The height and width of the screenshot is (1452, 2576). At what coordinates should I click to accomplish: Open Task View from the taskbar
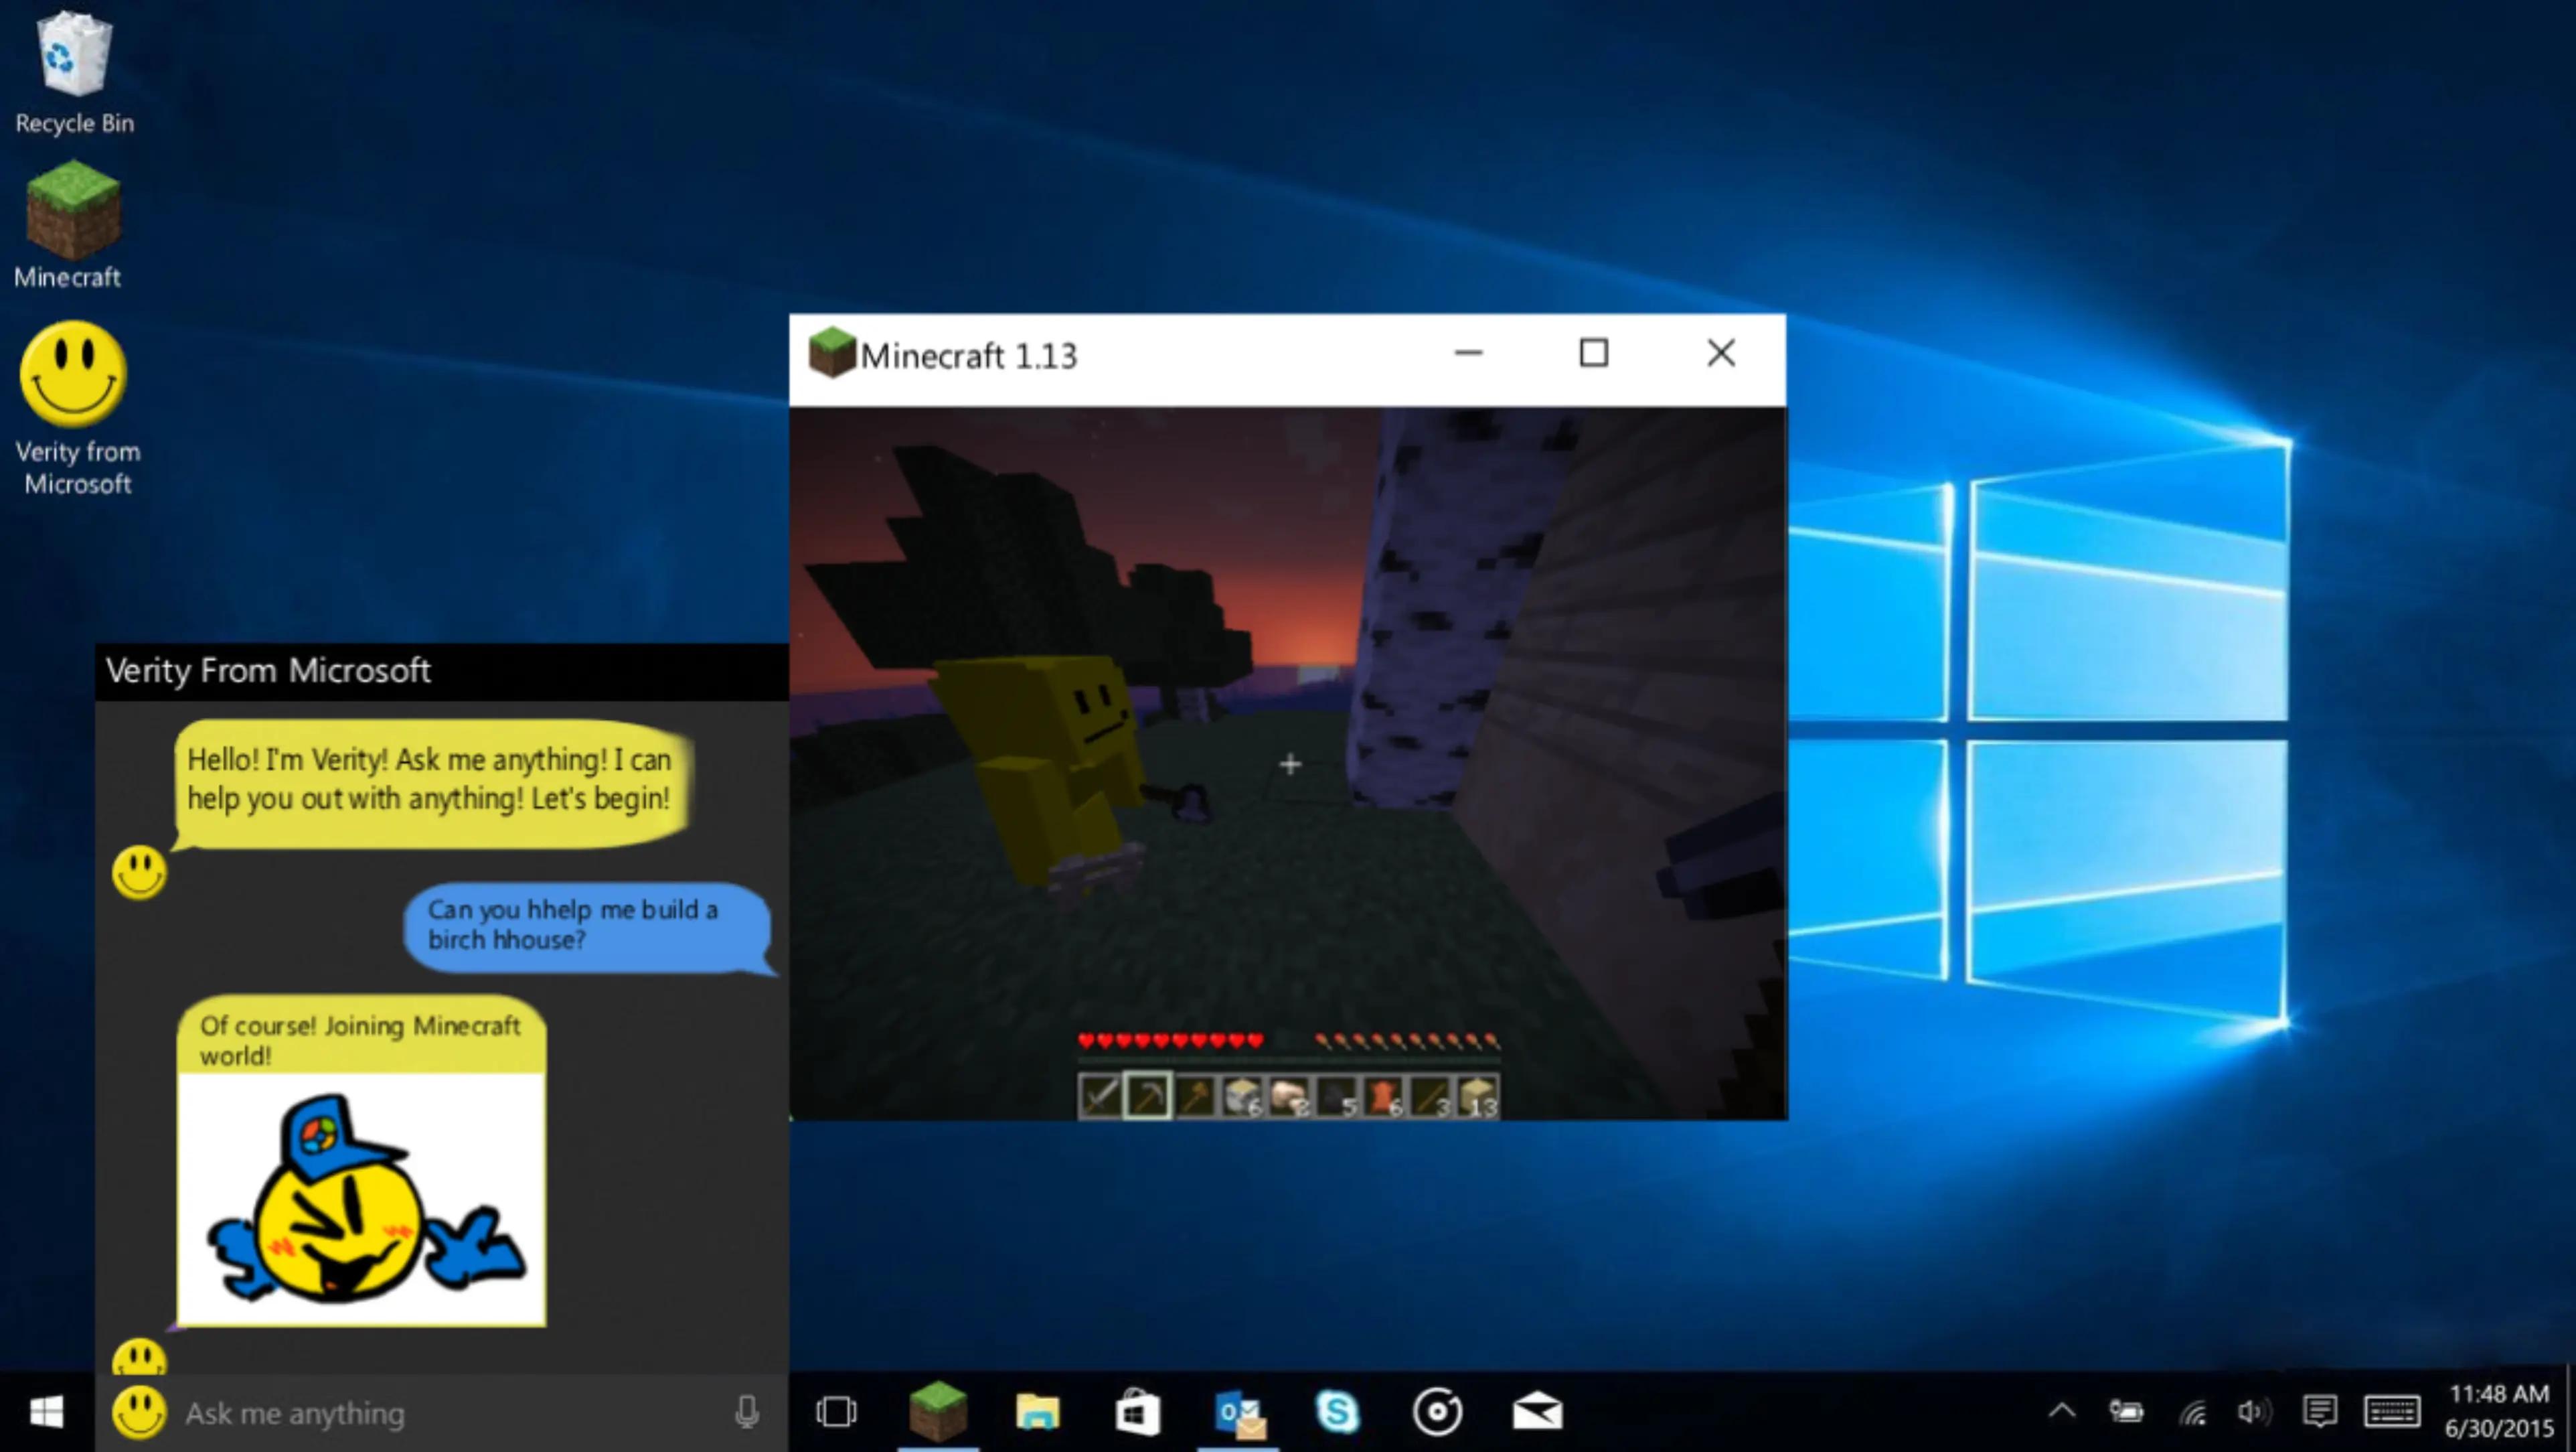tap(836, 1412)
